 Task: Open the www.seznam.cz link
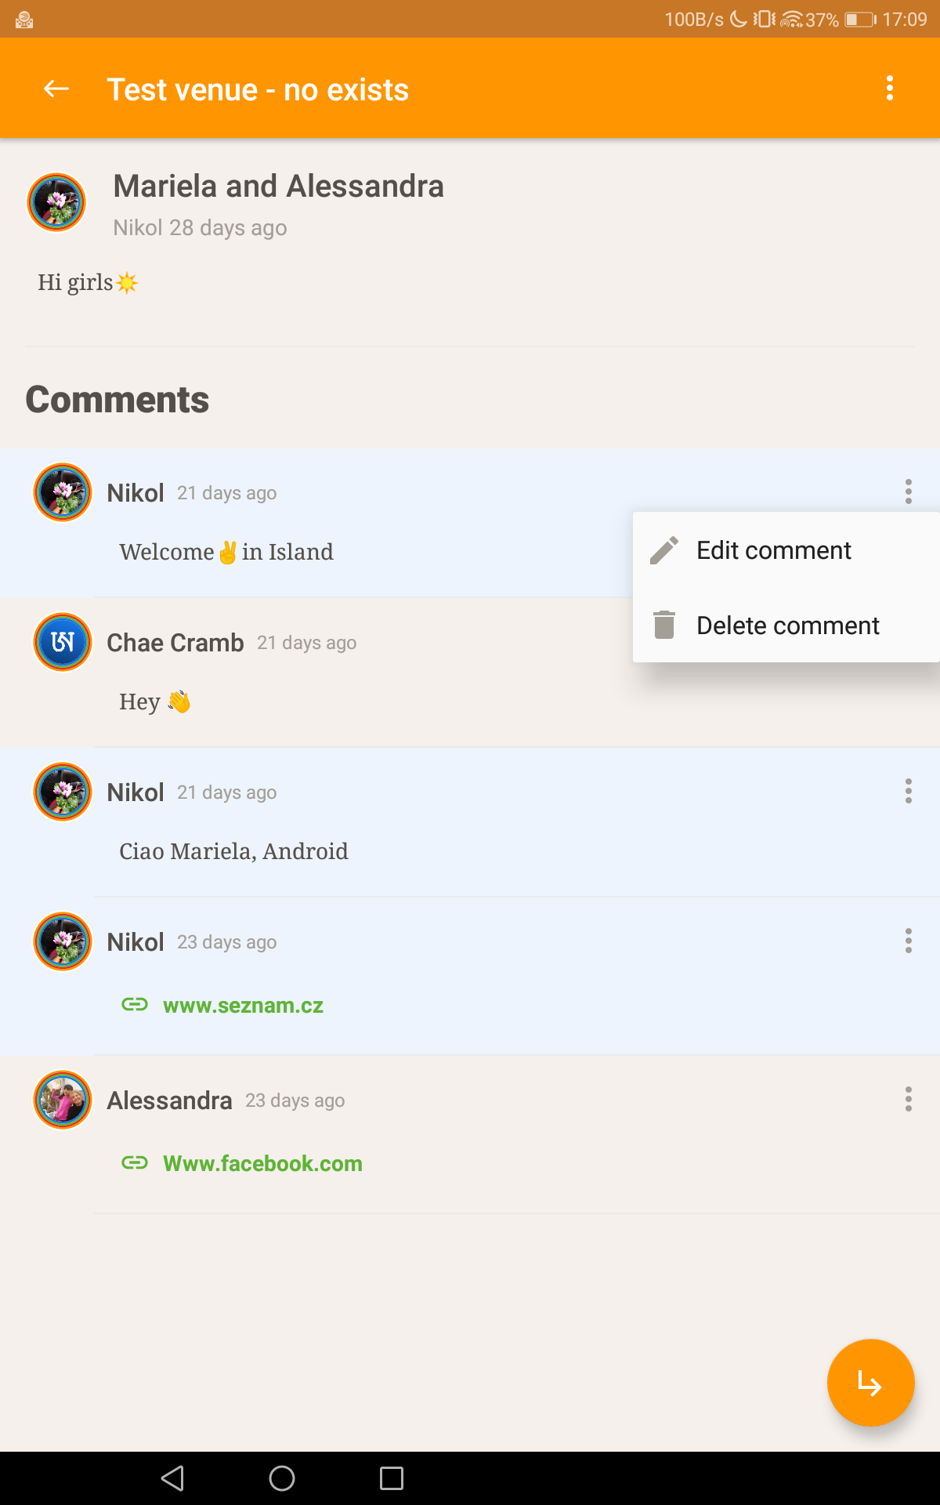pyautogui.click(x=243, y=1006)
